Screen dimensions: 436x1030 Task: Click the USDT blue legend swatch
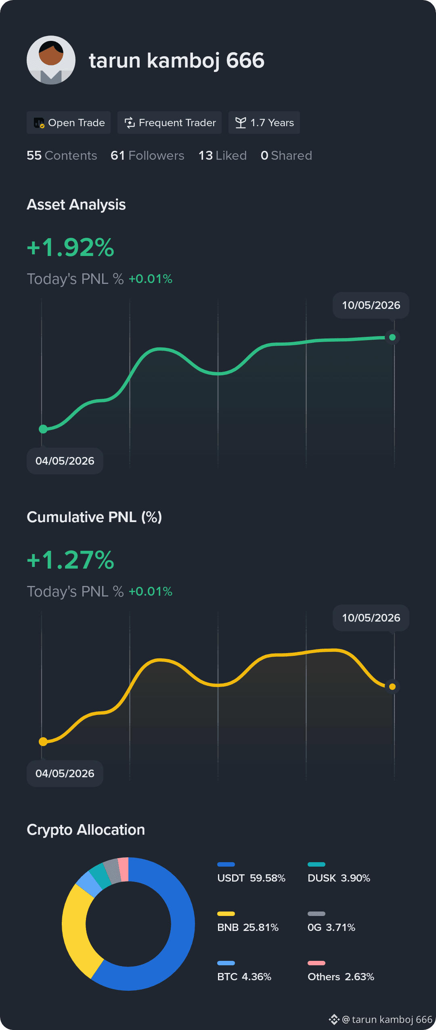[226, 864]
